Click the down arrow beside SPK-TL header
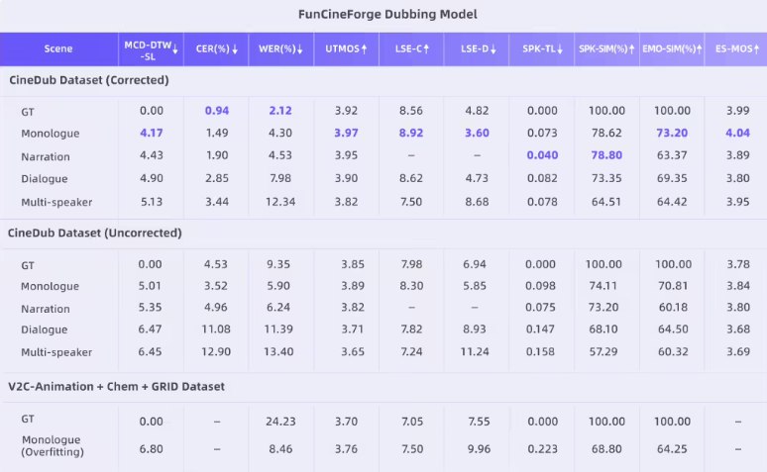 [558, 48]
